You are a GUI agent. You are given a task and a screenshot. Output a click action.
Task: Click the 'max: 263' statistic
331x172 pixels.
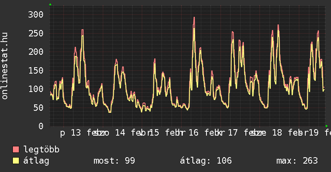point(297,161)
